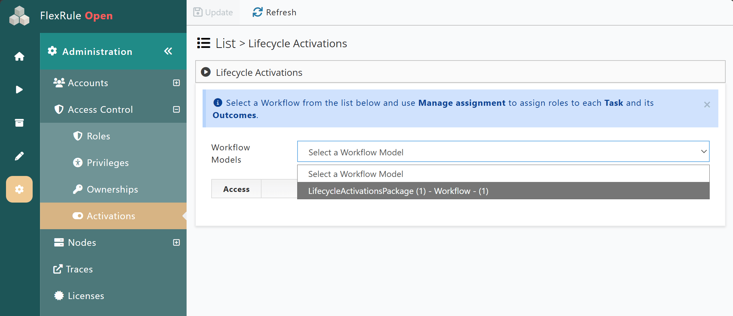Open the Licenses menu item
This screenshot has width=733, height=316.
click(x=113, y=296)
